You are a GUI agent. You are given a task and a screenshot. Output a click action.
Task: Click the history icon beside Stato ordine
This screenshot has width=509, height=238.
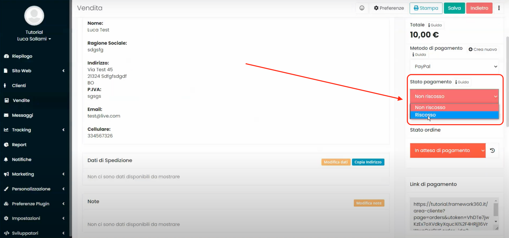pos(493,150)
